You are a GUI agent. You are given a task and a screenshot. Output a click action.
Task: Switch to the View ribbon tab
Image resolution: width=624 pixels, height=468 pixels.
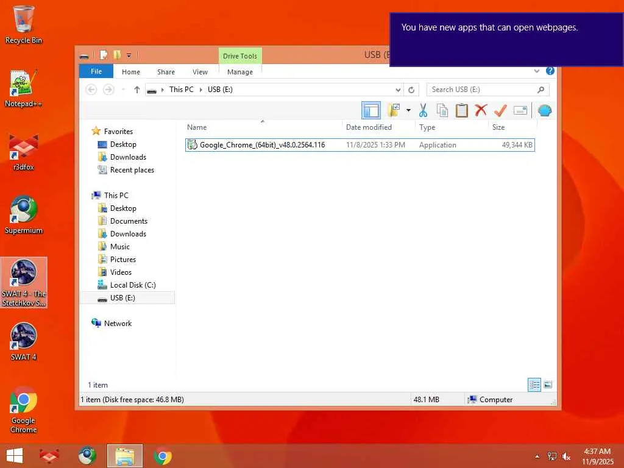[200, 72]
